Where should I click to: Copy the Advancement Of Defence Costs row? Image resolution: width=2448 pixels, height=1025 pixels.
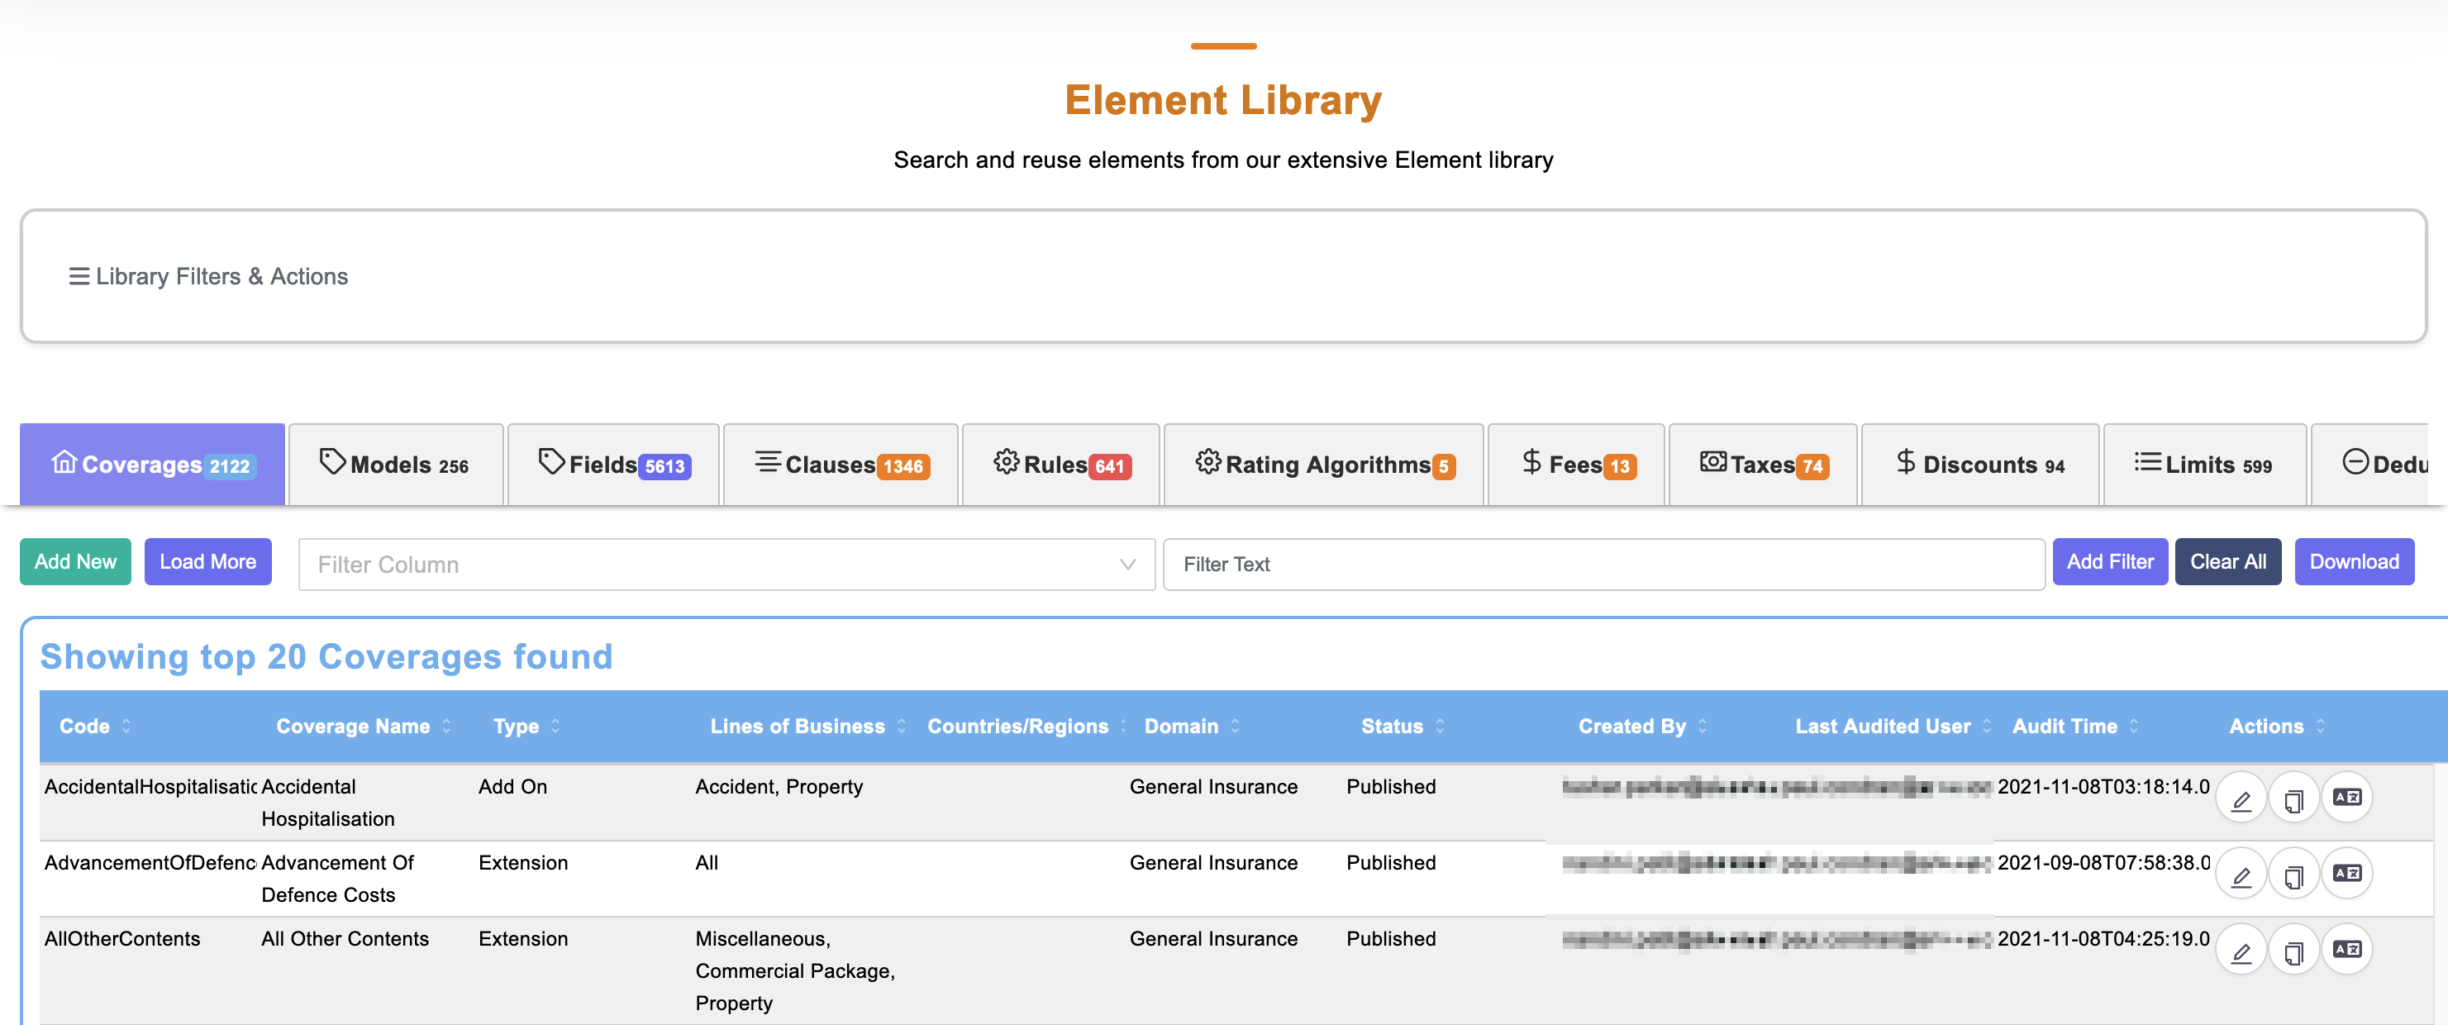click(2294, 875)
